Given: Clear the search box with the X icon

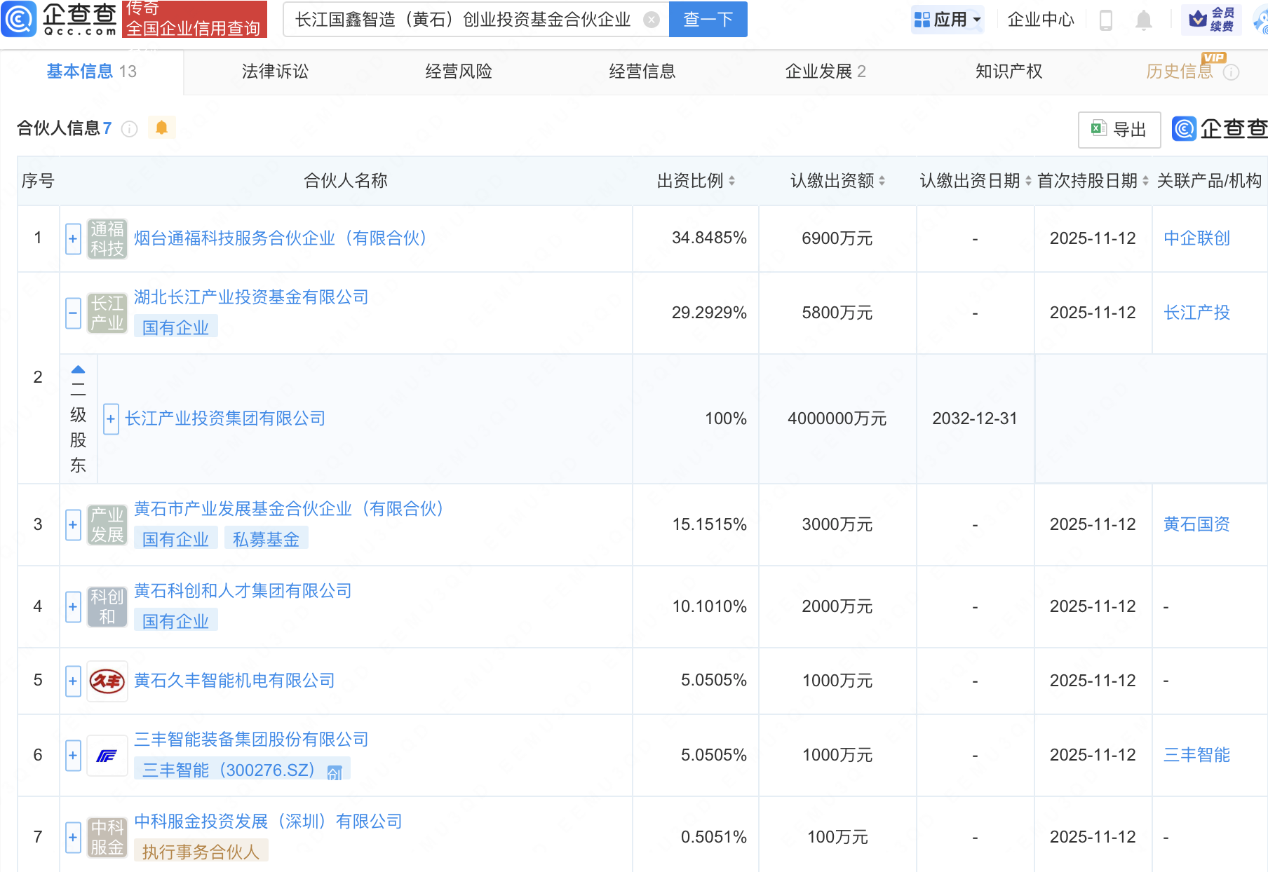Looking at the screenshot, I should tap(652, 20).
